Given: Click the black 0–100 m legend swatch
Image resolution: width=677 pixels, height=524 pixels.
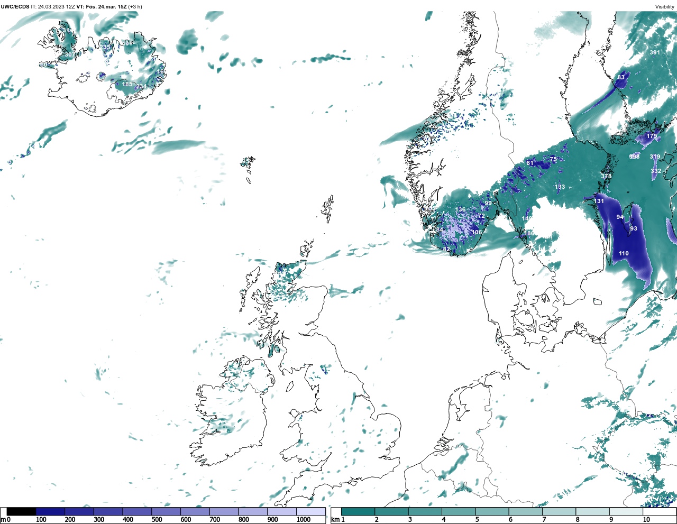Looking at the screenshot, I should (x=22, y=512).
